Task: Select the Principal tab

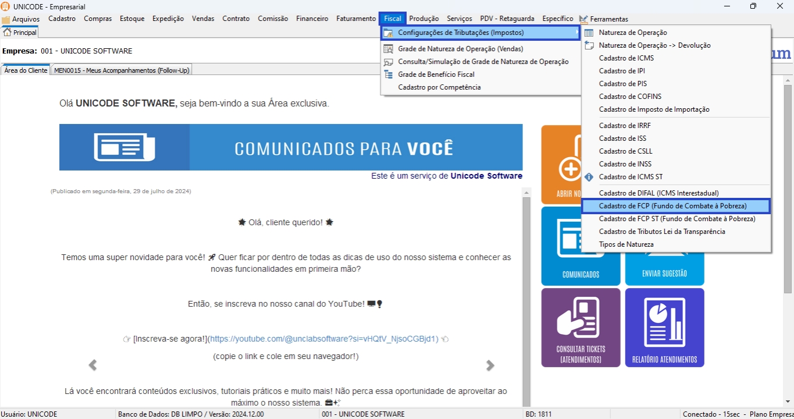Action: coord(20,33)
